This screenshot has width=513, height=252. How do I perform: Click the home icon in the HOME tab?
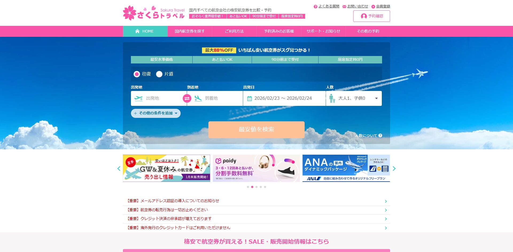click(137, 31)
